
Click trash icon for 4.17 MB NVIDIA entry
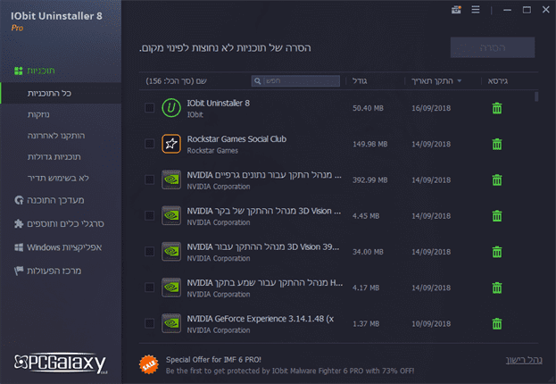(x=497, y=288)
